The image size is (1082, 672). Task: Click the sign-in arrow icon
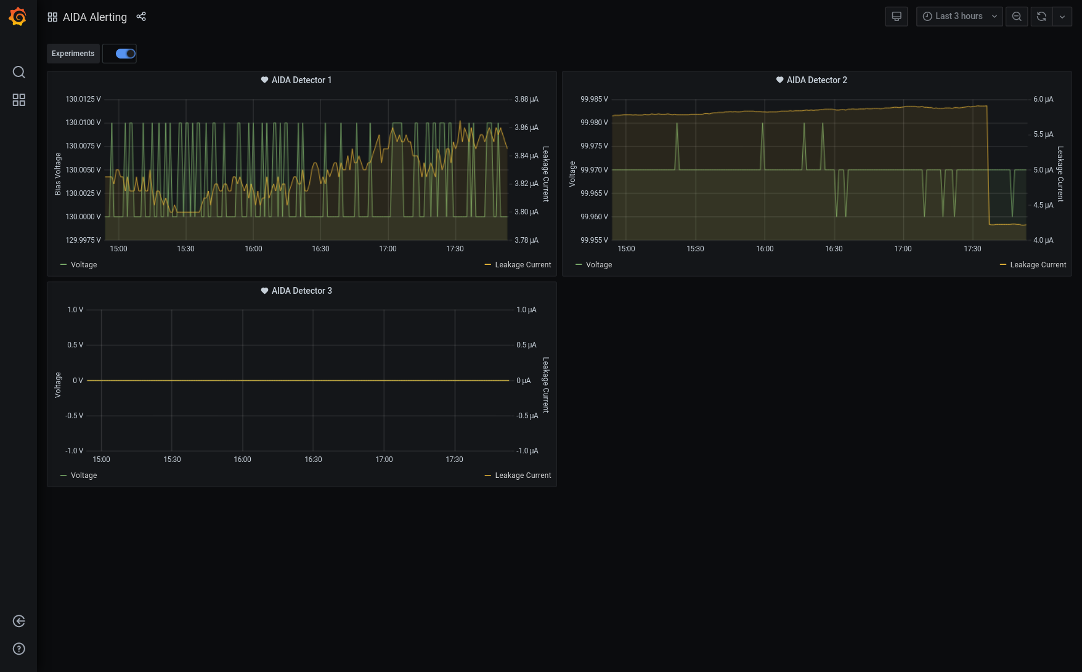click(18, 621)
